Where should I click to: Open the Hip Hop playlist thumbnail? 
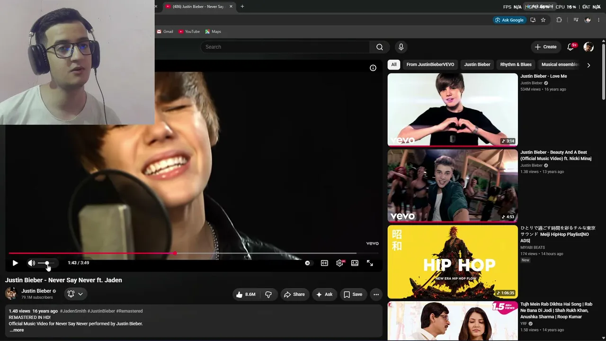click(453, 261)
